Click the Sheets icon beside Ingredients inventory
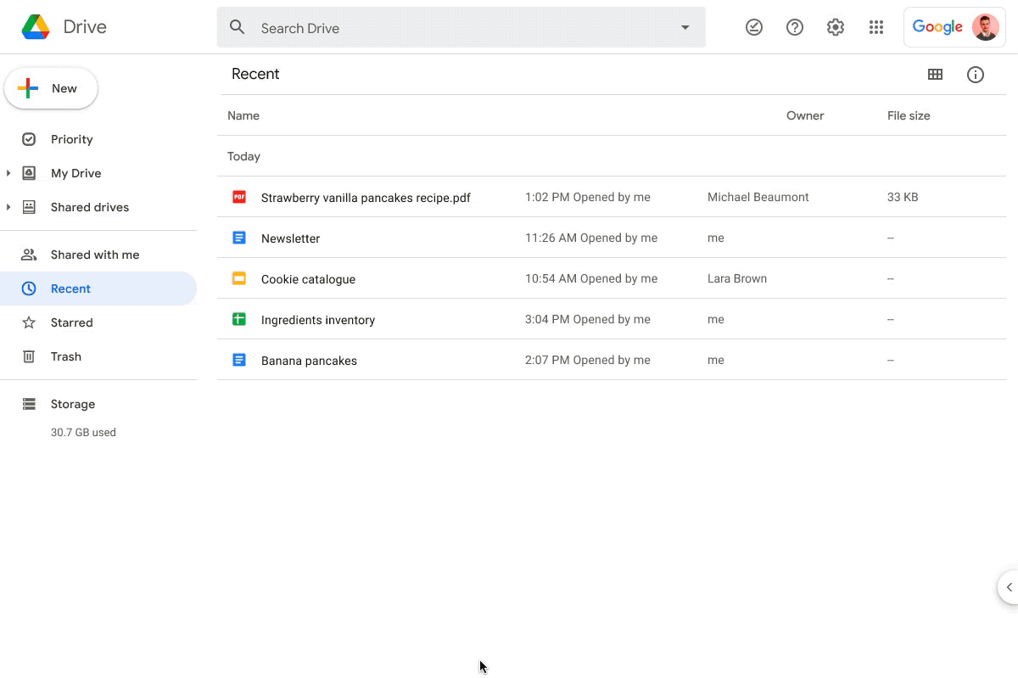Image resolution: width=1018 pixels, height=678 pixels. [x=239, y=319]
